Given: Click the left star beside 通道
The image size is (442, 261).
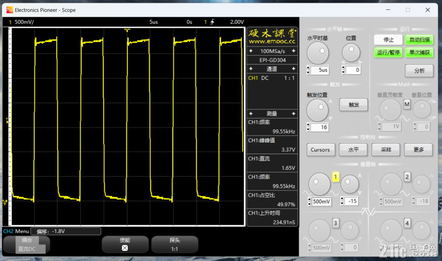Looking at the screenshot, I should tap(251, 69).
